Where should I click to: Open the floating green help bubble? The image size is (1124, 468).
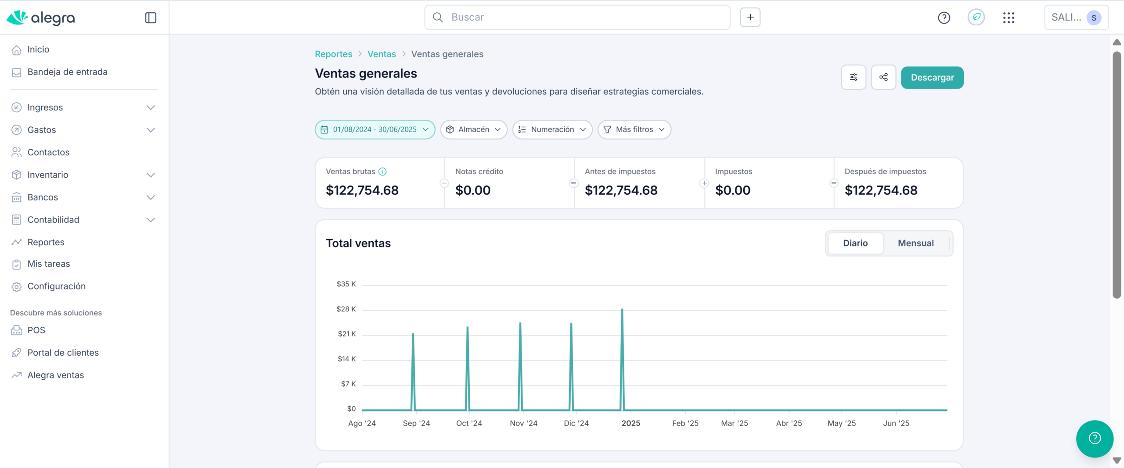click(1094, 438)
